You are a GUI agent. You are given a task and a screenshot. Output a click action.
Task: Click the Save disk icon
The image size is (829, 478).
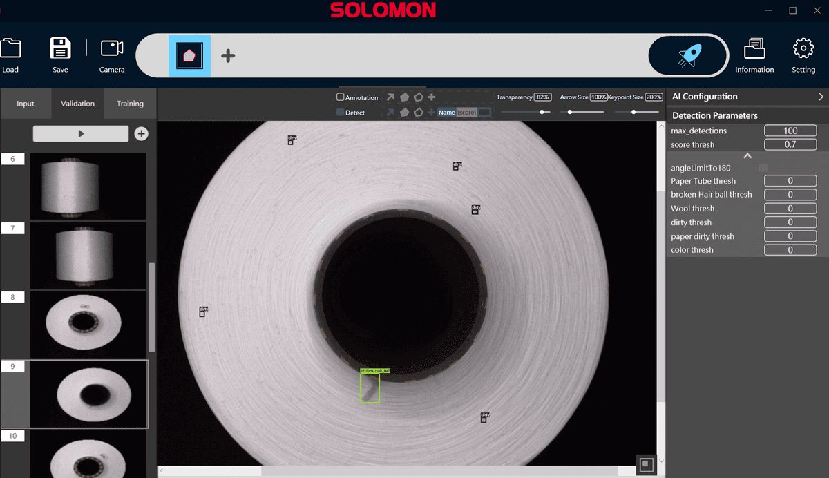[x=60, y=49]
